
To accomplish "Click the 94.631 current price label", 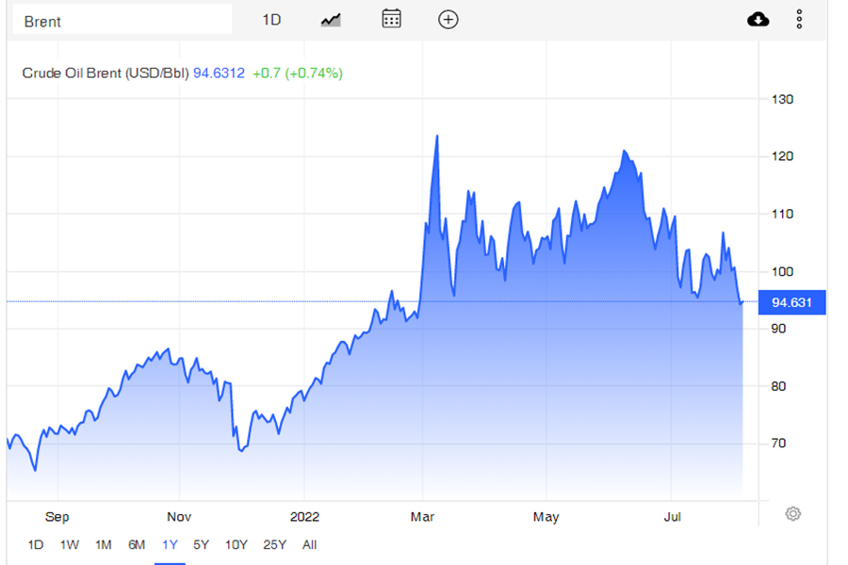I will (791, 302).
